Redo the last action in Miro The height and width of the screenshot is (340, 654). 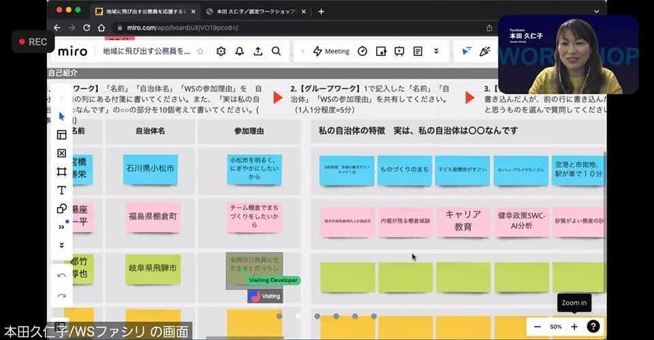(x=62, y=295)
